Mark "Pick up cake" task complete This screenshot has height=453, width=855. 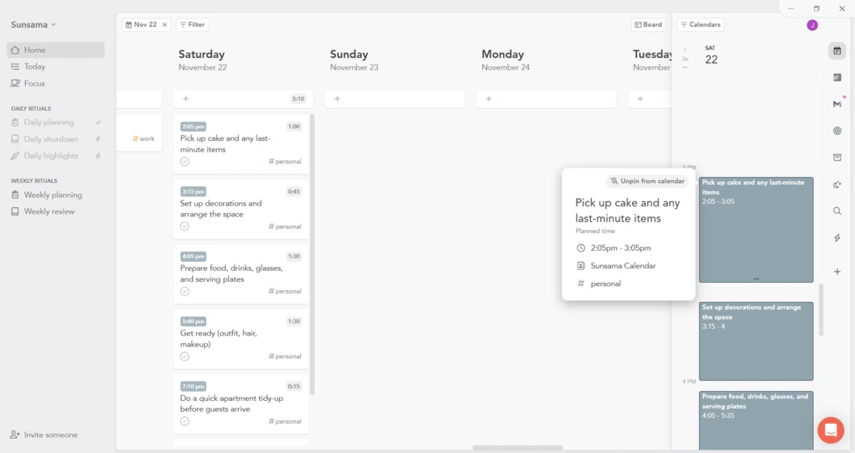184,162
